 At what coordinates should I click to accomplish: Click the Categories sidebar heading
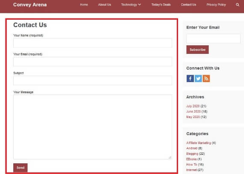point(197,134)
